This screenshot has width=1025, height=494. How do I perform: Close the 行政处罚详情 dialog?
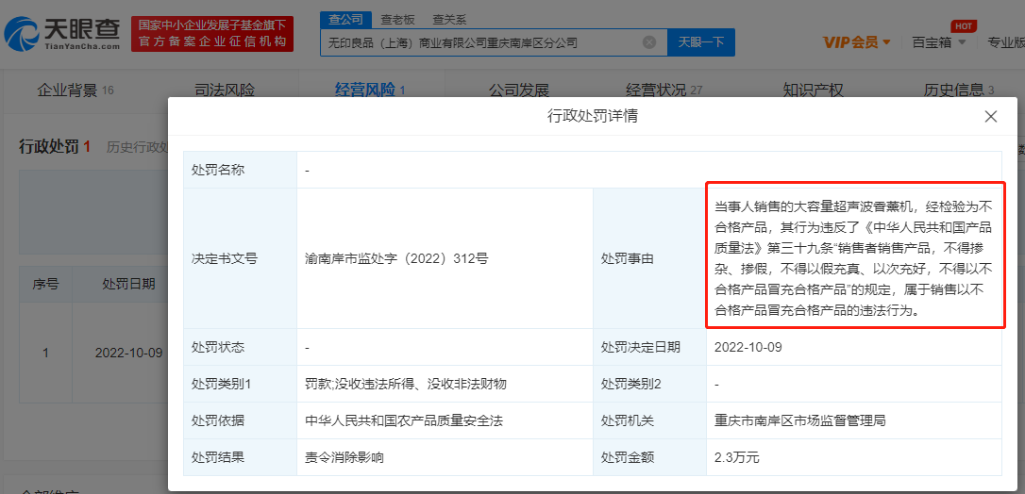pos(990,117)
